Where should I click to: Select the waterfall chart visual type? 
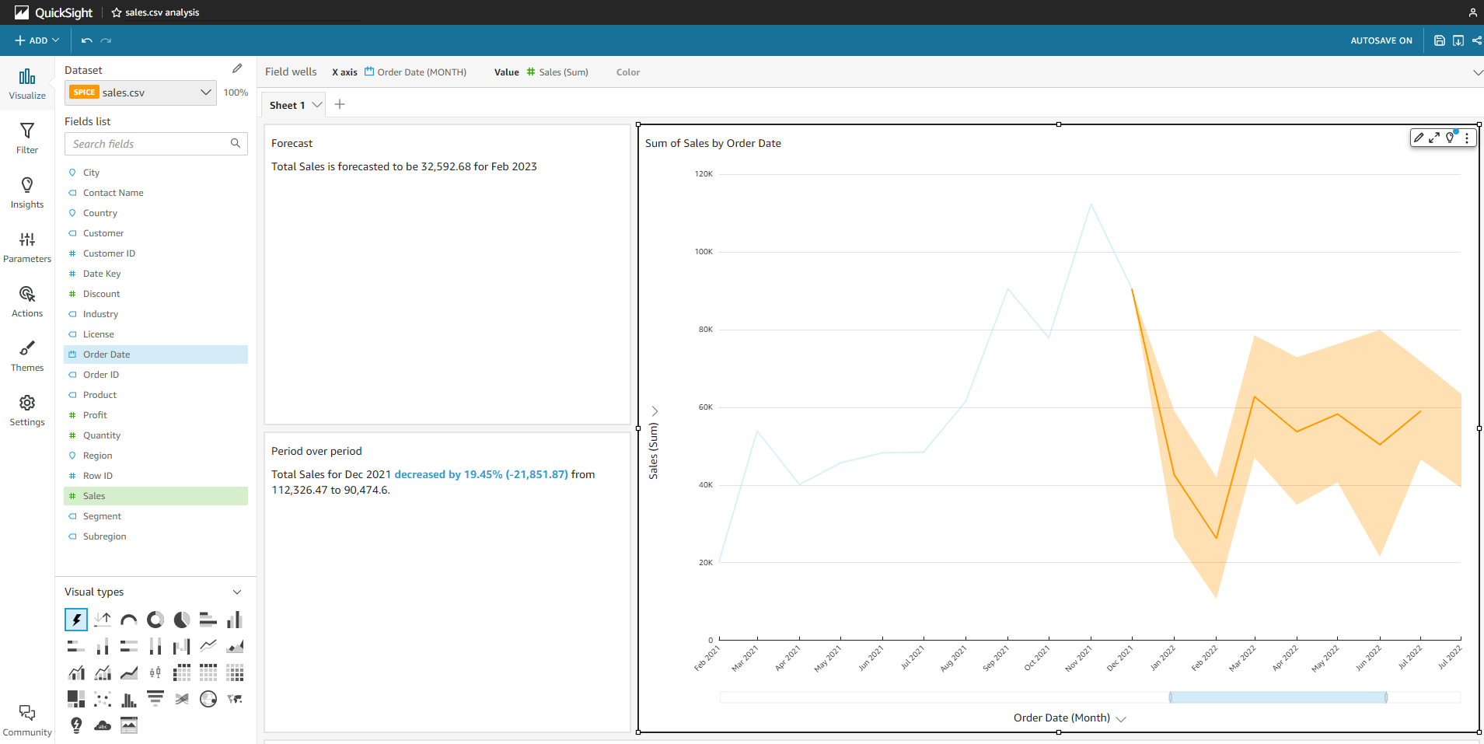[182, 646]
